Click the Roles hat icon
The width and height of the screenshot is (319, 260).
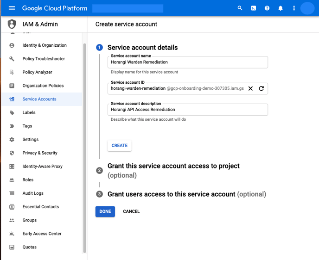[x=12, y=180]
